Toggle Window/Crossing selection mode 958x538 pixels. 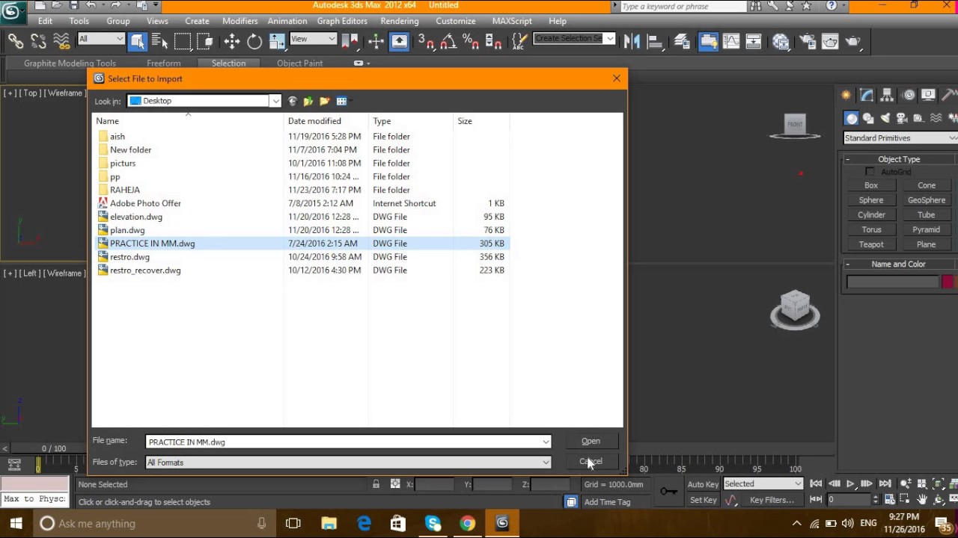click(205, 41)
